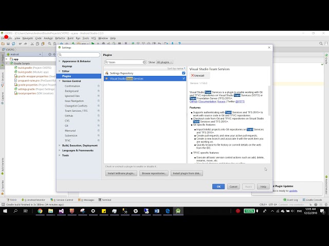Click the Save All toolbar icon
The height and width of the screenshot is (246, 329).
tap(8, 44)
